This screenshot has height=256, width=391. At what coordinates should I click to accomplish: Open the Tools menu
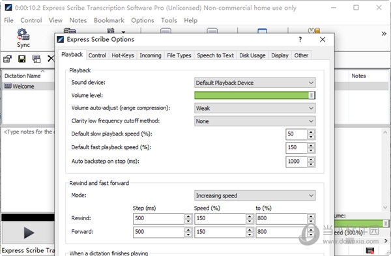(169, 20)
